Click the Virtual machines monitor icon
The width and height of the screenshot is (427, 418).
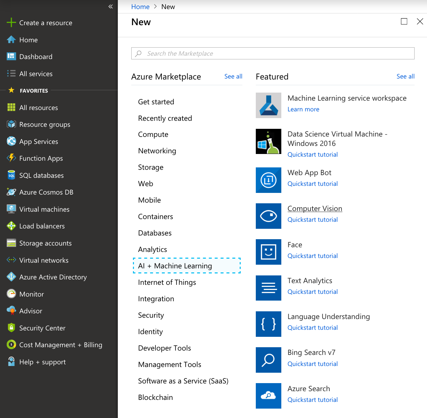tap(11, 209)
